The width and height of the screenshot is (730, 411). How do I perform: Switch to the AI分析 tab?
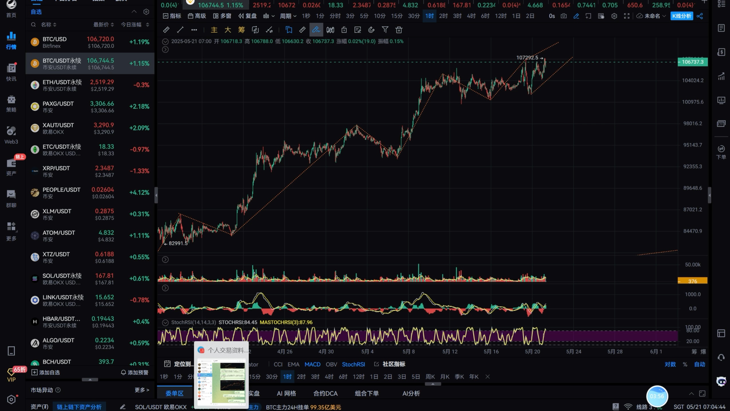(411, 394)
